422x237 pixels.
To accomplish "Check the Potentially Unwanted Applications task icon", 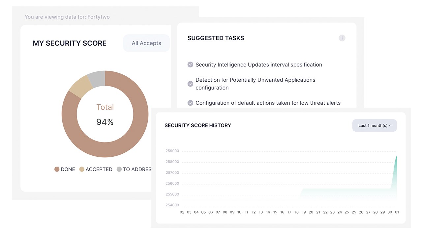I will (190, 84).
